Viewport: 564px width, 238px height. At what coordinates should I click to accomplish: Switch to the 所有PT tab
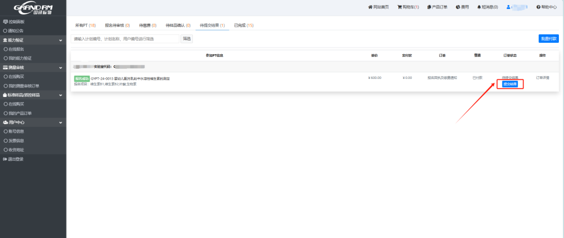(x=85, y=25)
